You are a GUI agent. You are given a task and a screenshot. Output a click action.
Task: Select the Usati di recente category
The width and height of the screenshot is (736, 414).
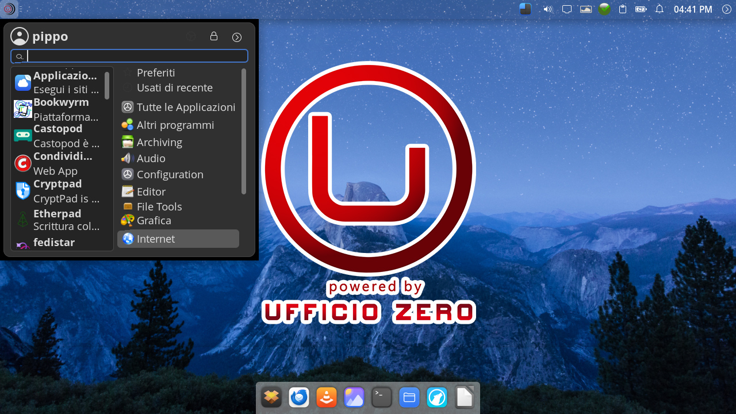(x=178, y=88)
